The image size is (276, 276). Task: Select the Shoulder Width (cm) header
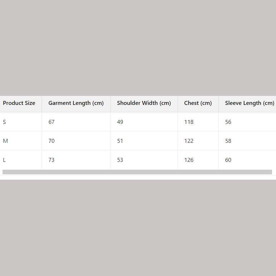(x=144, y=103)
